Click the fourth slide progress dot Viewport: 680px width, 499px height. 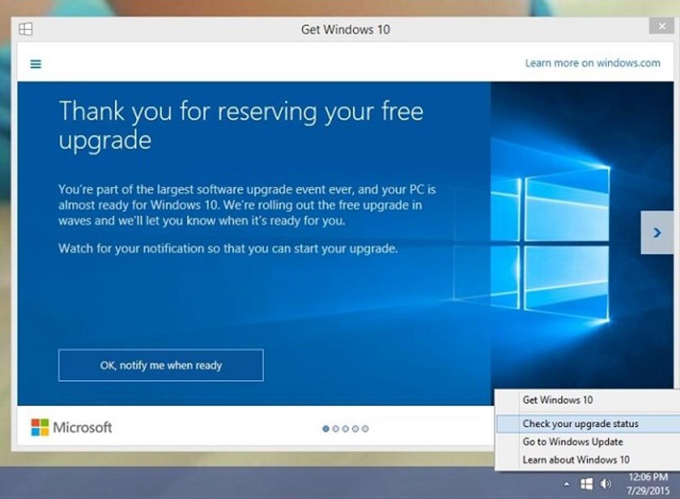(x=356, y=428)
